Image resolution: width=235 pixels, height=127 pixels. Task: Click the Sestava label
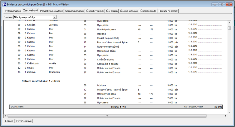coord(8,17)
